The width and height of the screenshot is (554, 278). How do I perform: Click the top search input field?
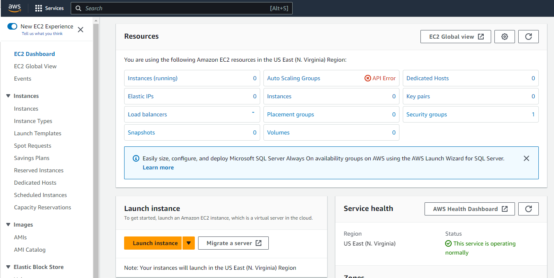click(182, 8)
